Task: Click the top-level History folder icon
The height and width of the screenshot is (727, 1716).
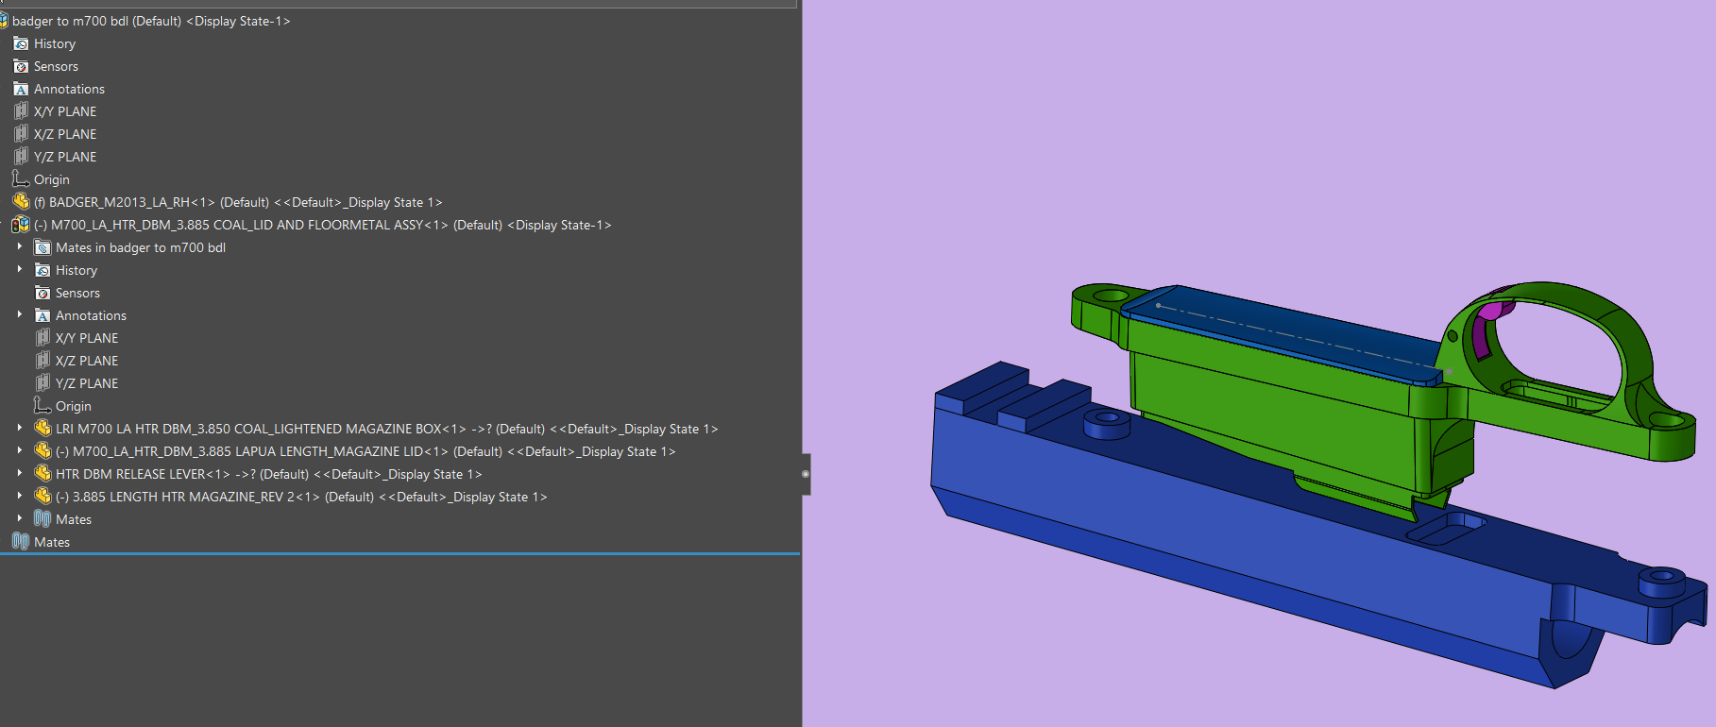Action: 21,43
